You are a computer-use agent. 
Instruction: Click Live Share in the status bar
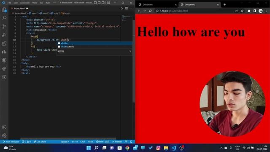(40, 142)
